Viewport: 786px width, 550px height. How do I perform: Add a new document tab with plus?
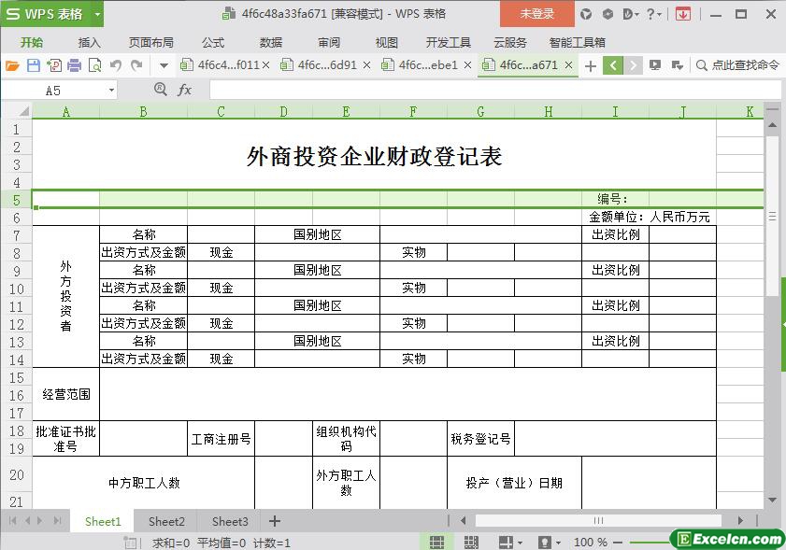pyautogui.click(x=591, y=65)
